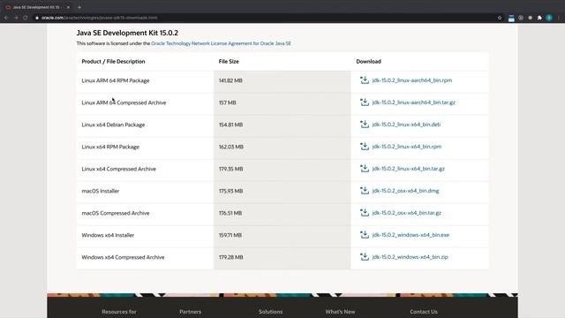
Task: Click 'Contact Us' footer heading
Action: pyautogui.click(x=424, y=312)
